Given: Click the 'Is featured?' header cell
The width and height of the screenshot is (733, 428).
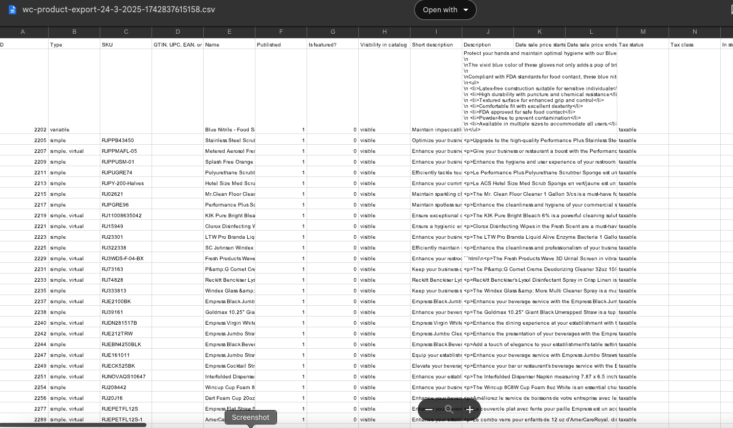Looking at the screenshot, I should [333, 44].
